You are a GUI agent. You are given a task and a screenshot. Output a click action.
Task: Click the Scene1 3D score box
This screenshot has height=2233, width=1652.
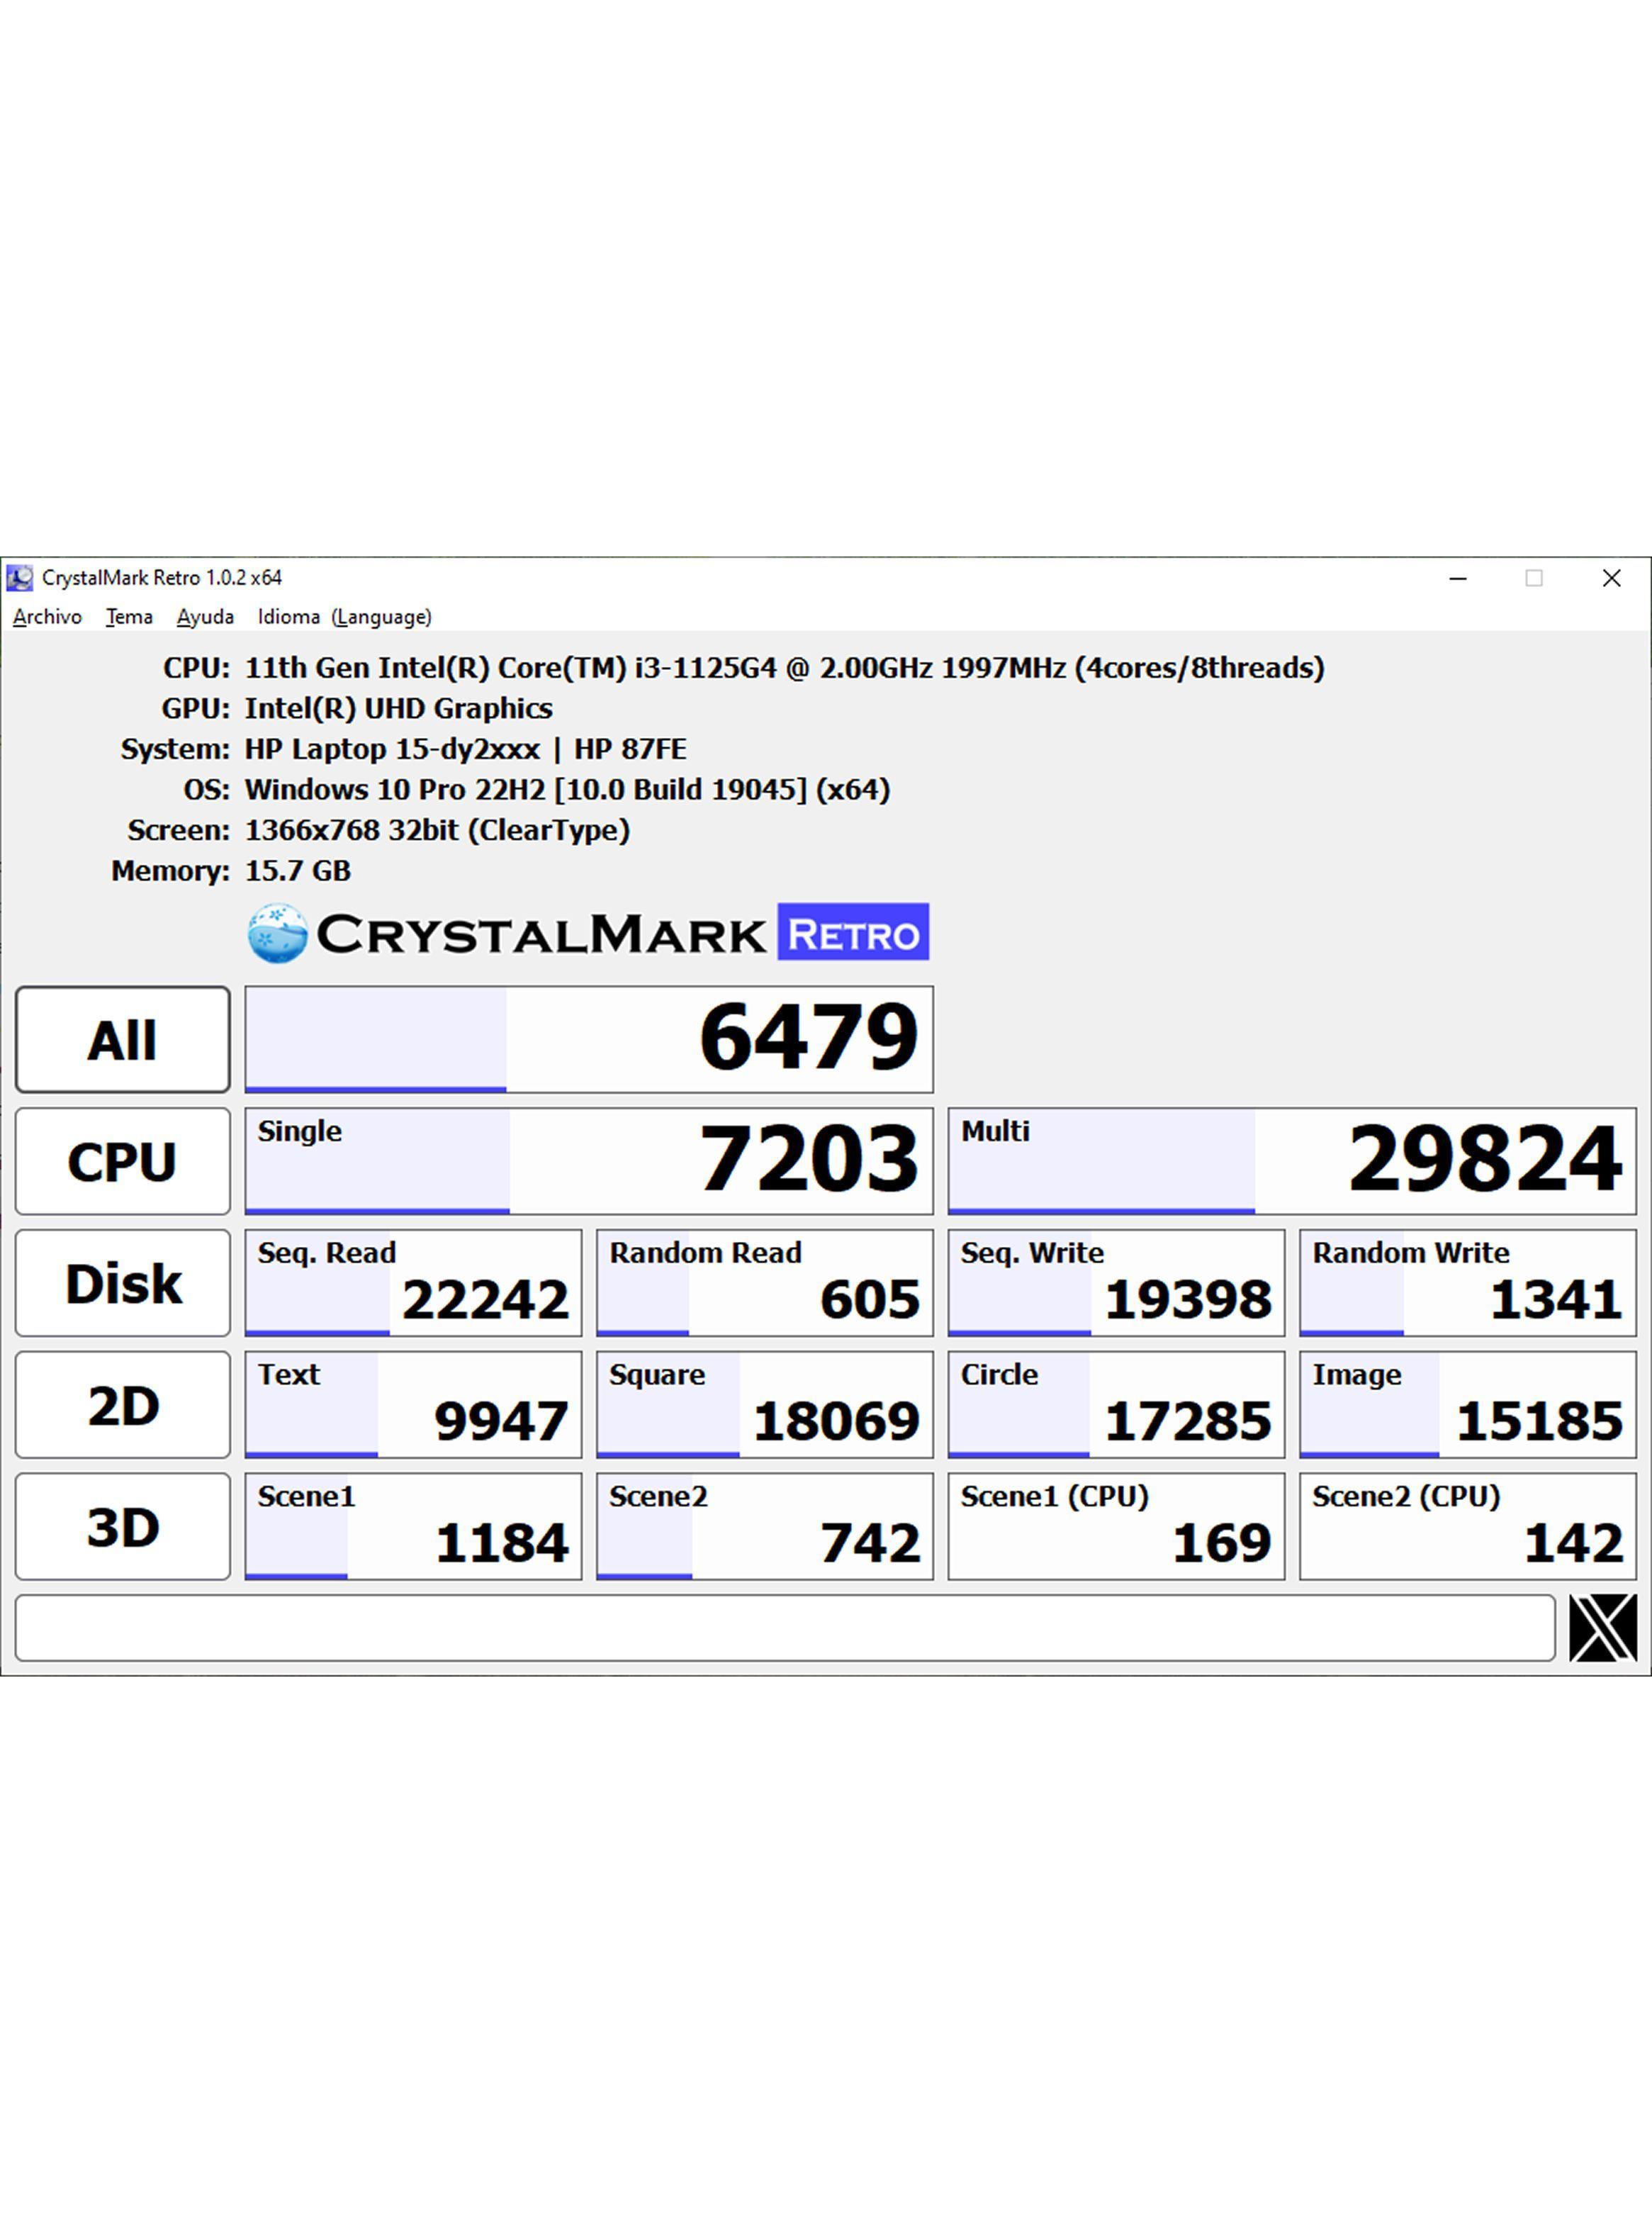tap(413, 1527)
